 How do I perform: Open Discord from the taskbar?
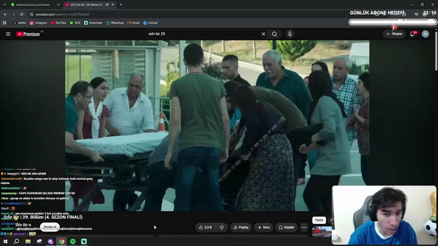coord(51,242)
